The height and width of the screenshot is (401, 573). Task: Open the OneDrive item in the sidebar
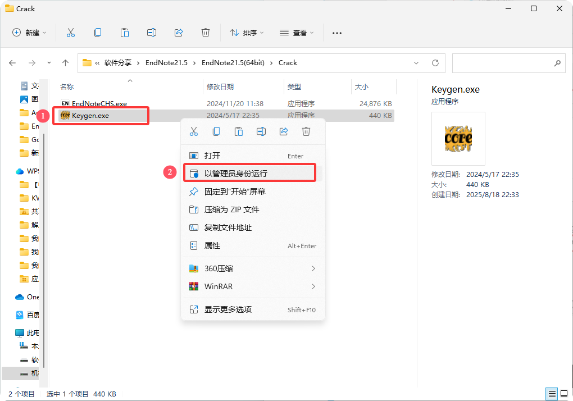point(28,297)
